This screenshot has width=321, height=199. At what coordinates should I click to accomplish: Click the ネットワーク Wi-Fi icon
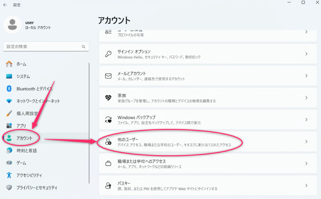pos(9,101)
